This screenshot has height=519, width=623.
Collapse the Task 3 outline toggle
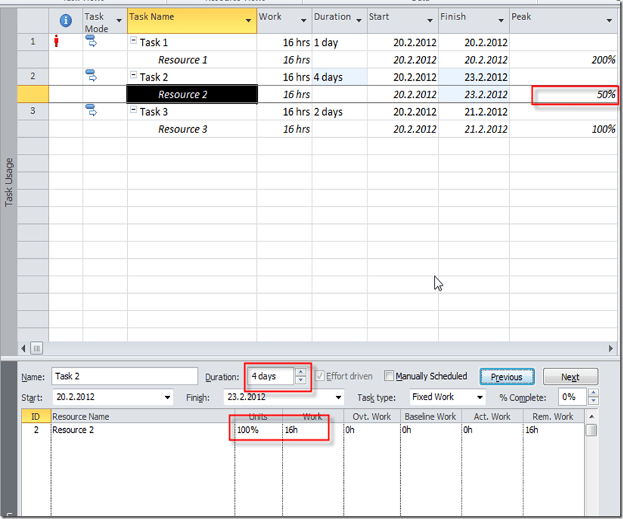point(133,111)
